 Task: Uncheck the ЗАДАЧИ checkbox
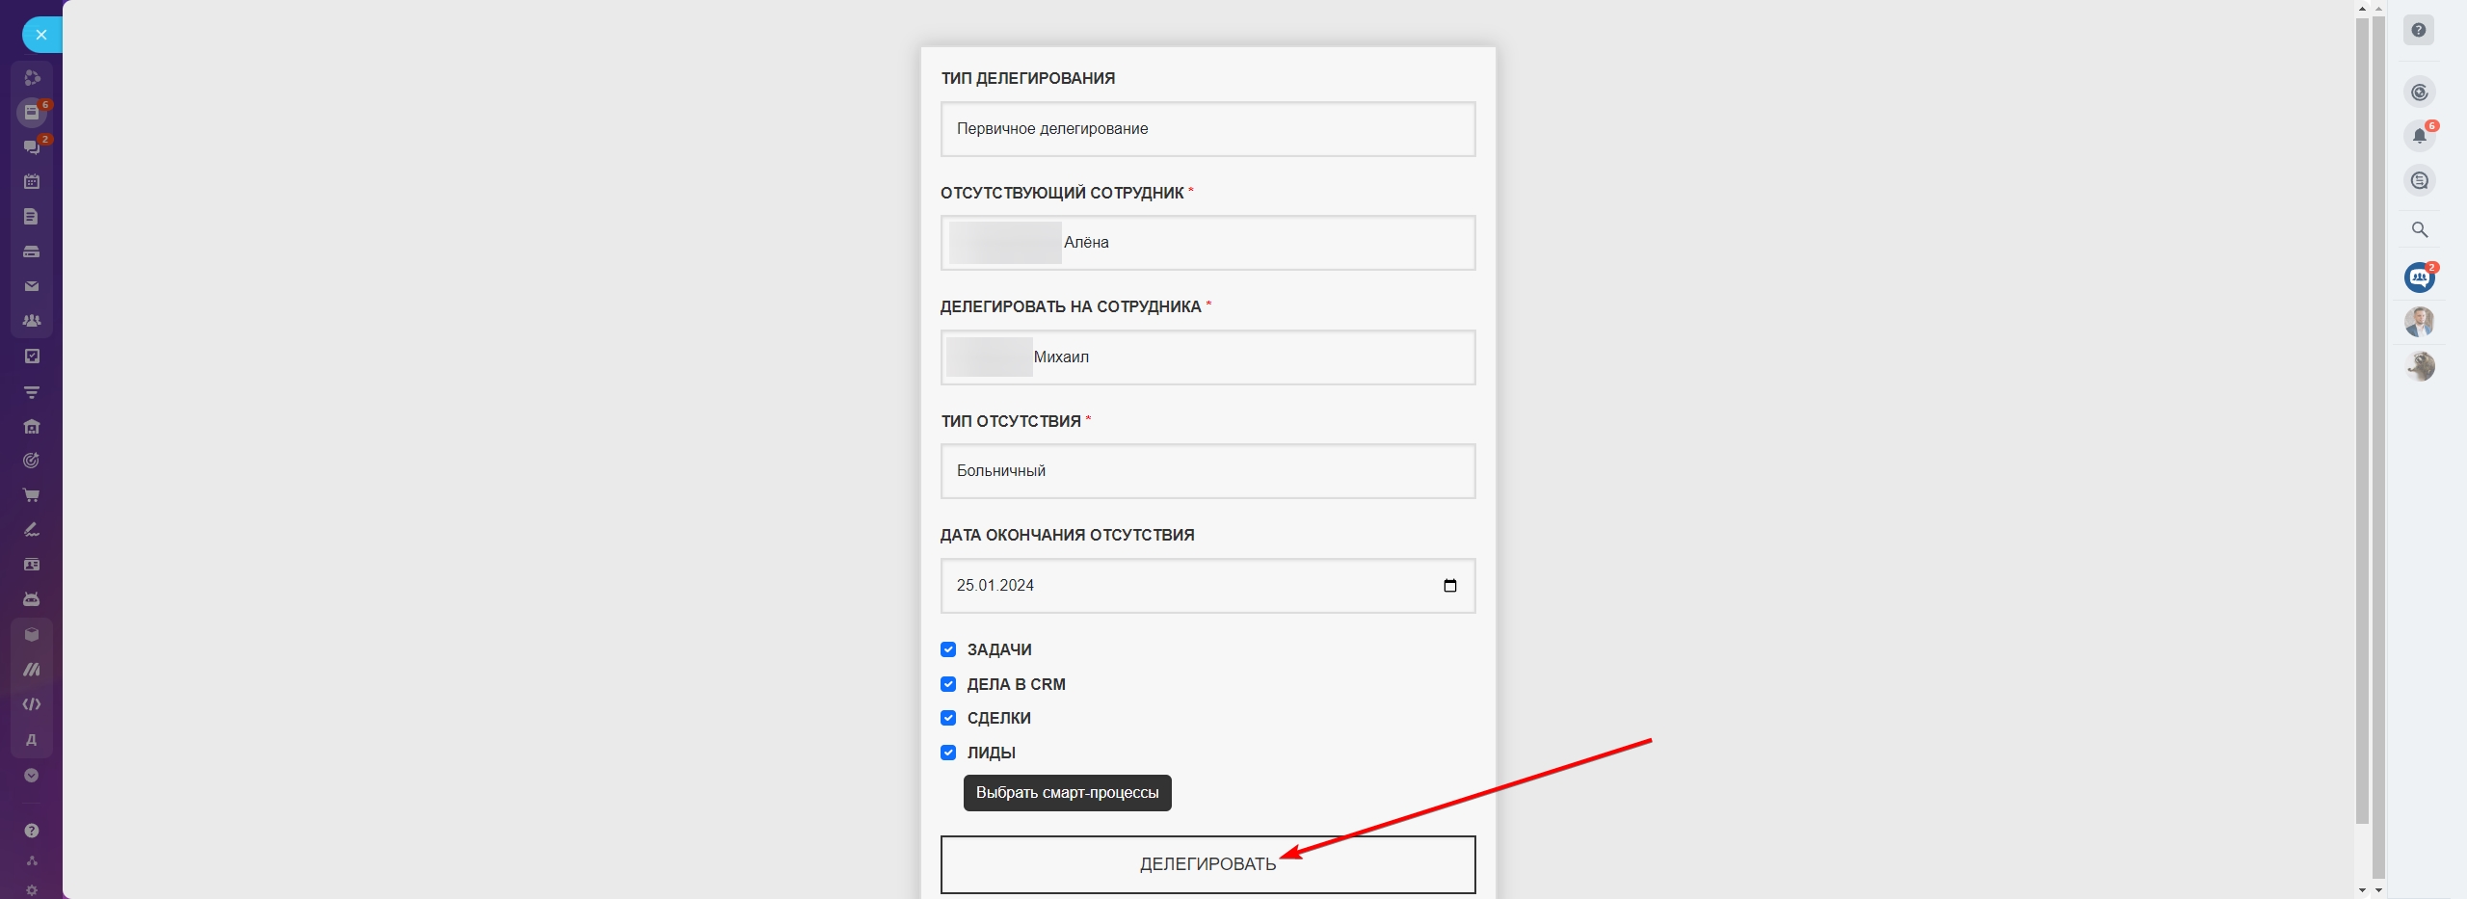tap(948, 649)
